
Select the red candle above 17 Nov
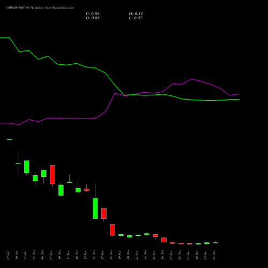(x=104, y=213)
